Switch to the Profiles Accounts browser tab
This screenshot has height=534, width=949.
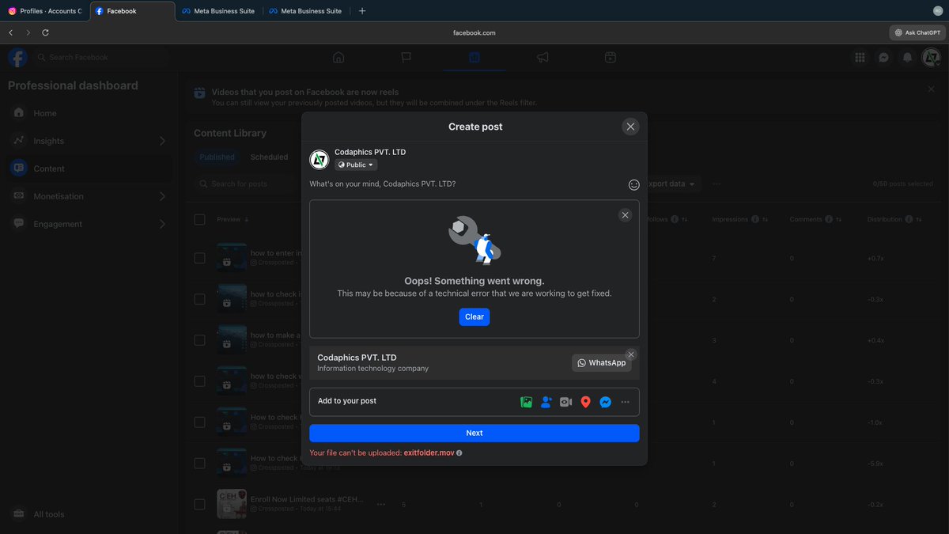(46, 11)
